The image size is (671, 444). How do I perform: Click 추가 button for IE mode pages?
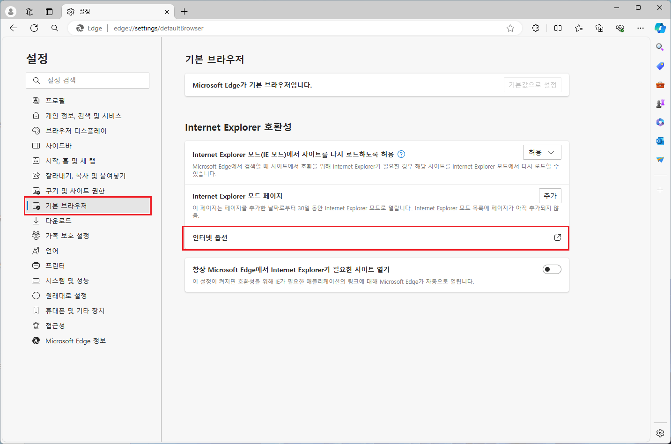coord(550,196)
